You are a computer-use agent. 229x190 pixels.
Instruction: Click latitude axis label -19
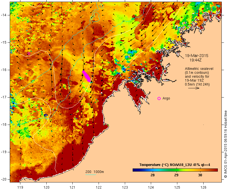click(3, 152)
